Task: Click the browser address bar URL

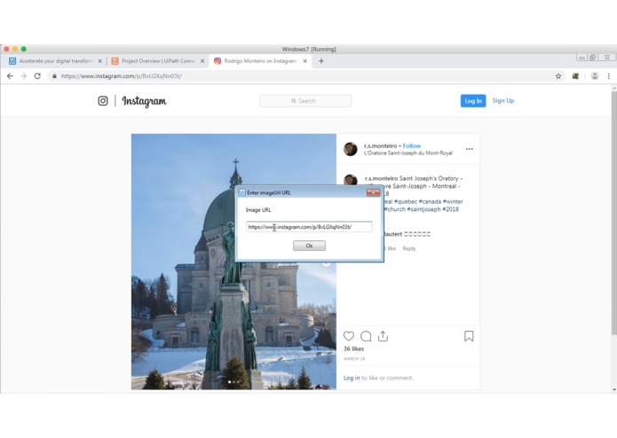Action: pos(122,76)
